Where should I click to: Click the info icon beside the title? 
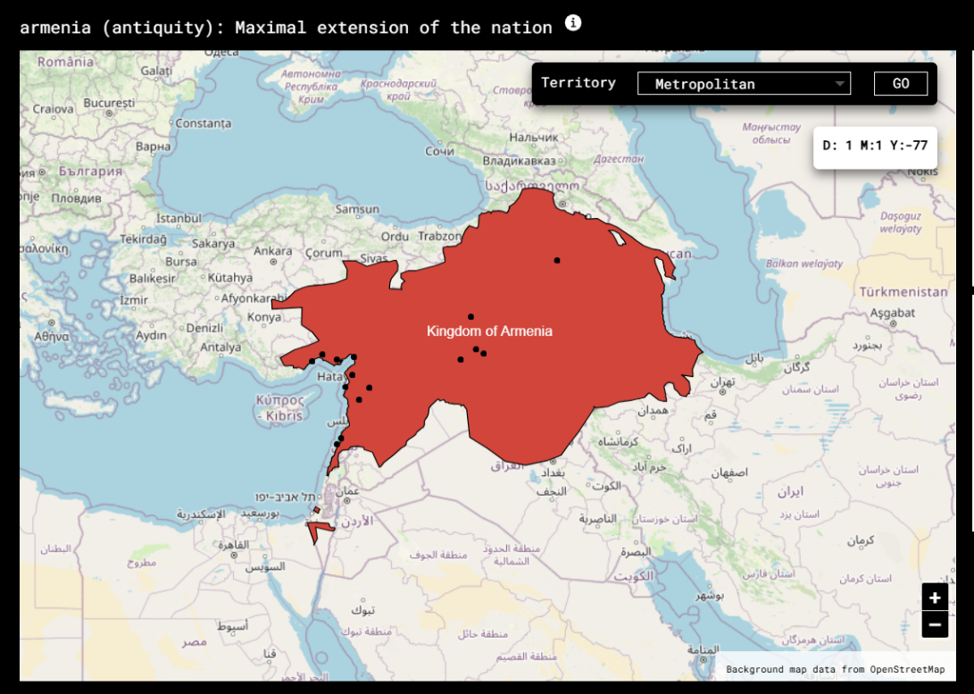(x=573, y=23)
